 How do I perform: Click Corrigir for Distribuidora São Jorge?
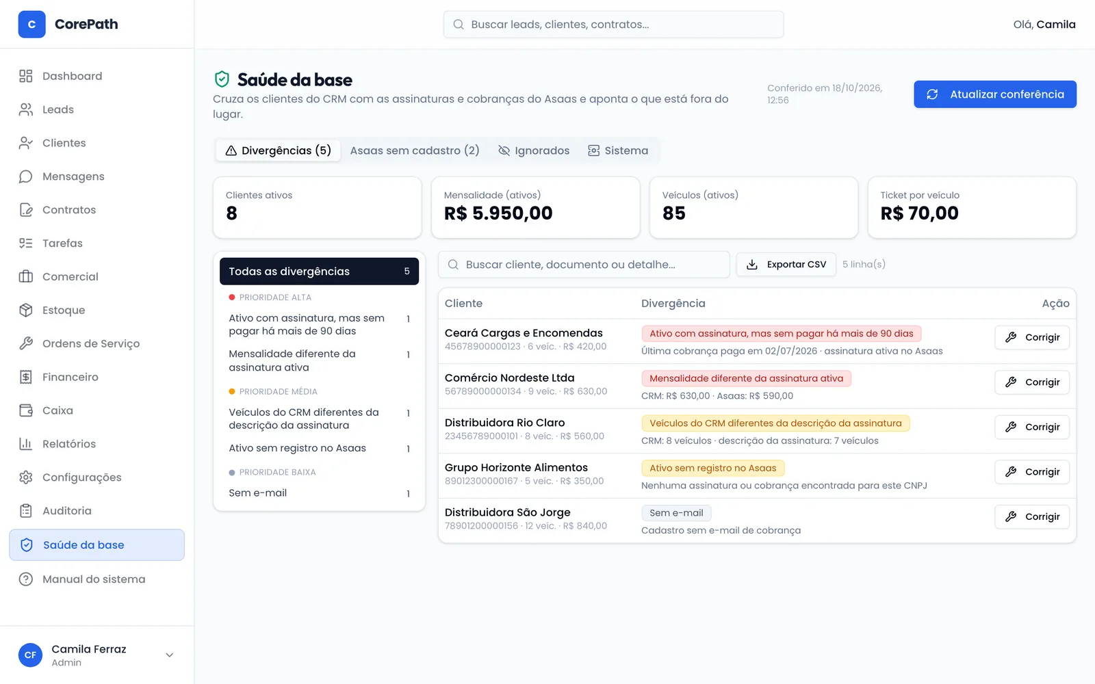coord(1032,516)
